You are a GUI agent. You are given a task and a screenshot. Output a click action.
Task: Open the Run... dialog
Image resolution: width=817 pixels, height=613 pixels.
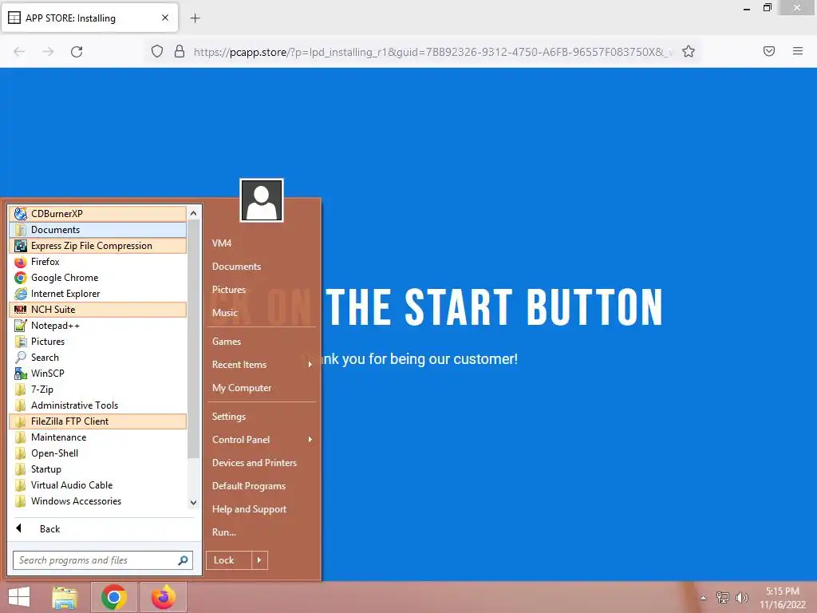click(262, 532)
